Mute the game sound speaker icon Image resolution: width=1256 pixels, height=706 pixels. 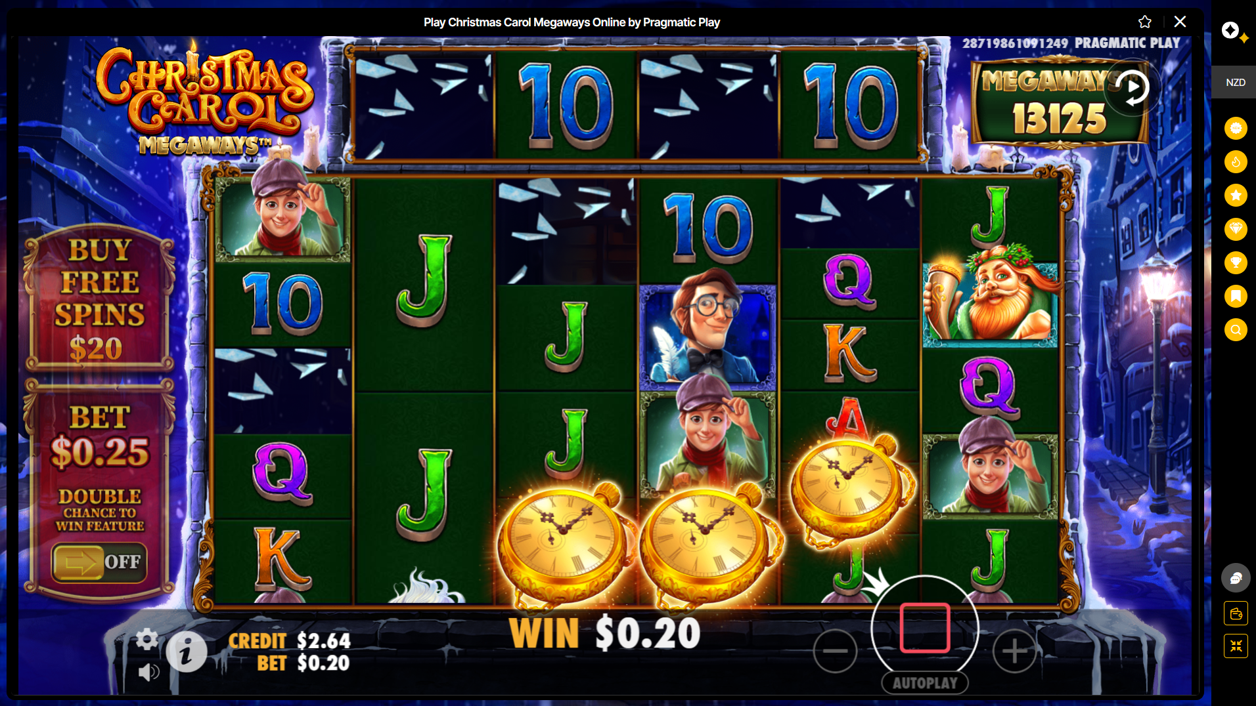[x=148, y=672]
